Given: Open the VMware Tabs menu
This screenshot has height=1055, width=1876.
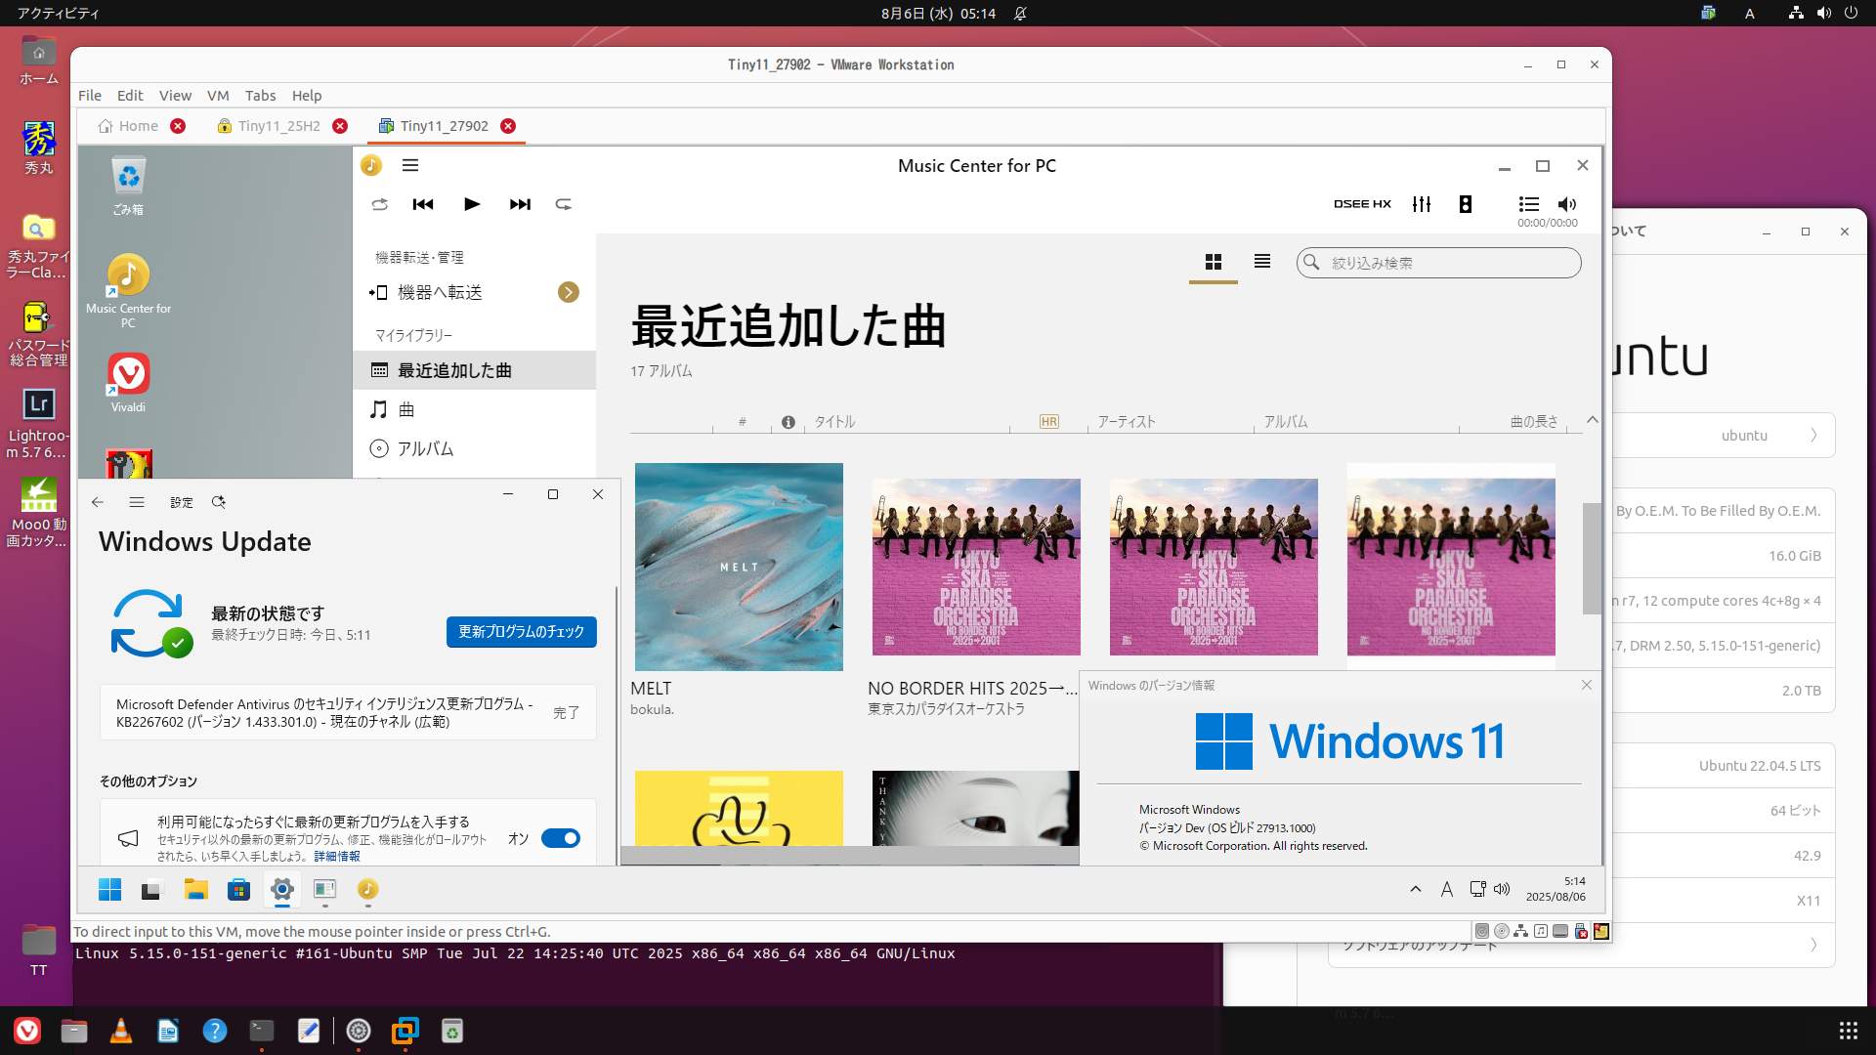Looking at the screenshot, I should (261, 96).
